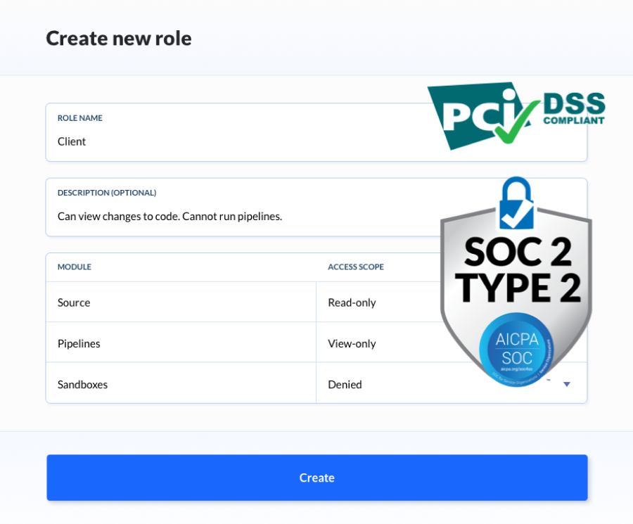The image size is (633, 524).
Task: Click the Create new role heading
Action: [x=119, y=38]
